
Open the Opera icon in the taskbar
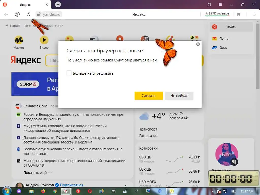90,191
